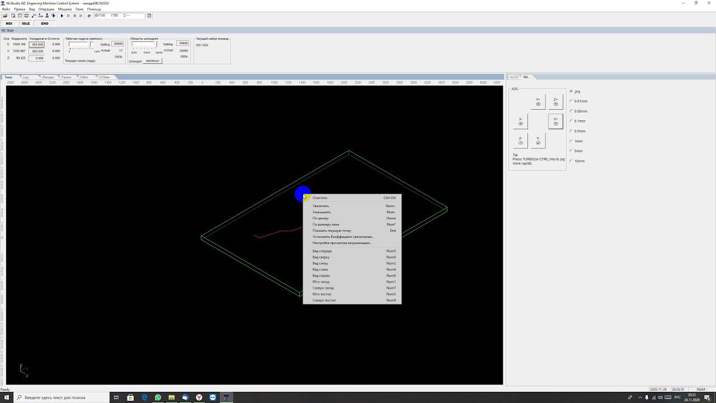Image resolution: width=716 pixels, height=403 pixels.
Task: Select Северо-восток isometric view
Action: coord(352,300)
